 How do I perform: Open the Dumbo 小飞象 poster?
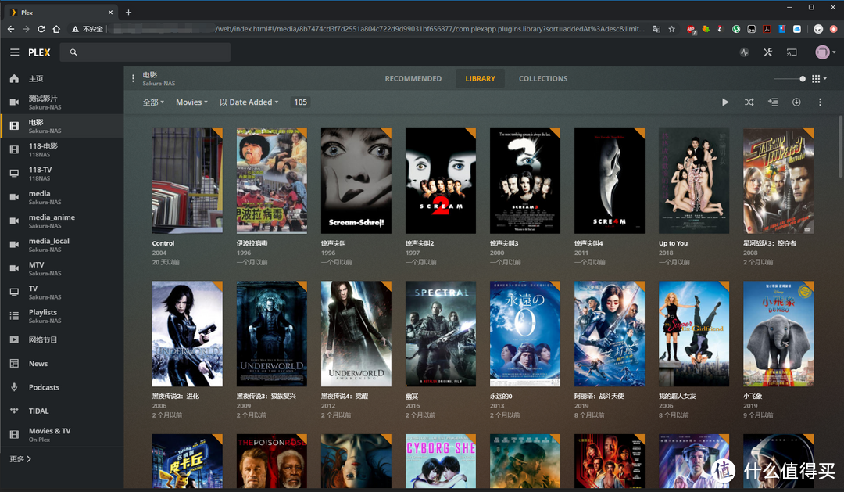(778, 333)
